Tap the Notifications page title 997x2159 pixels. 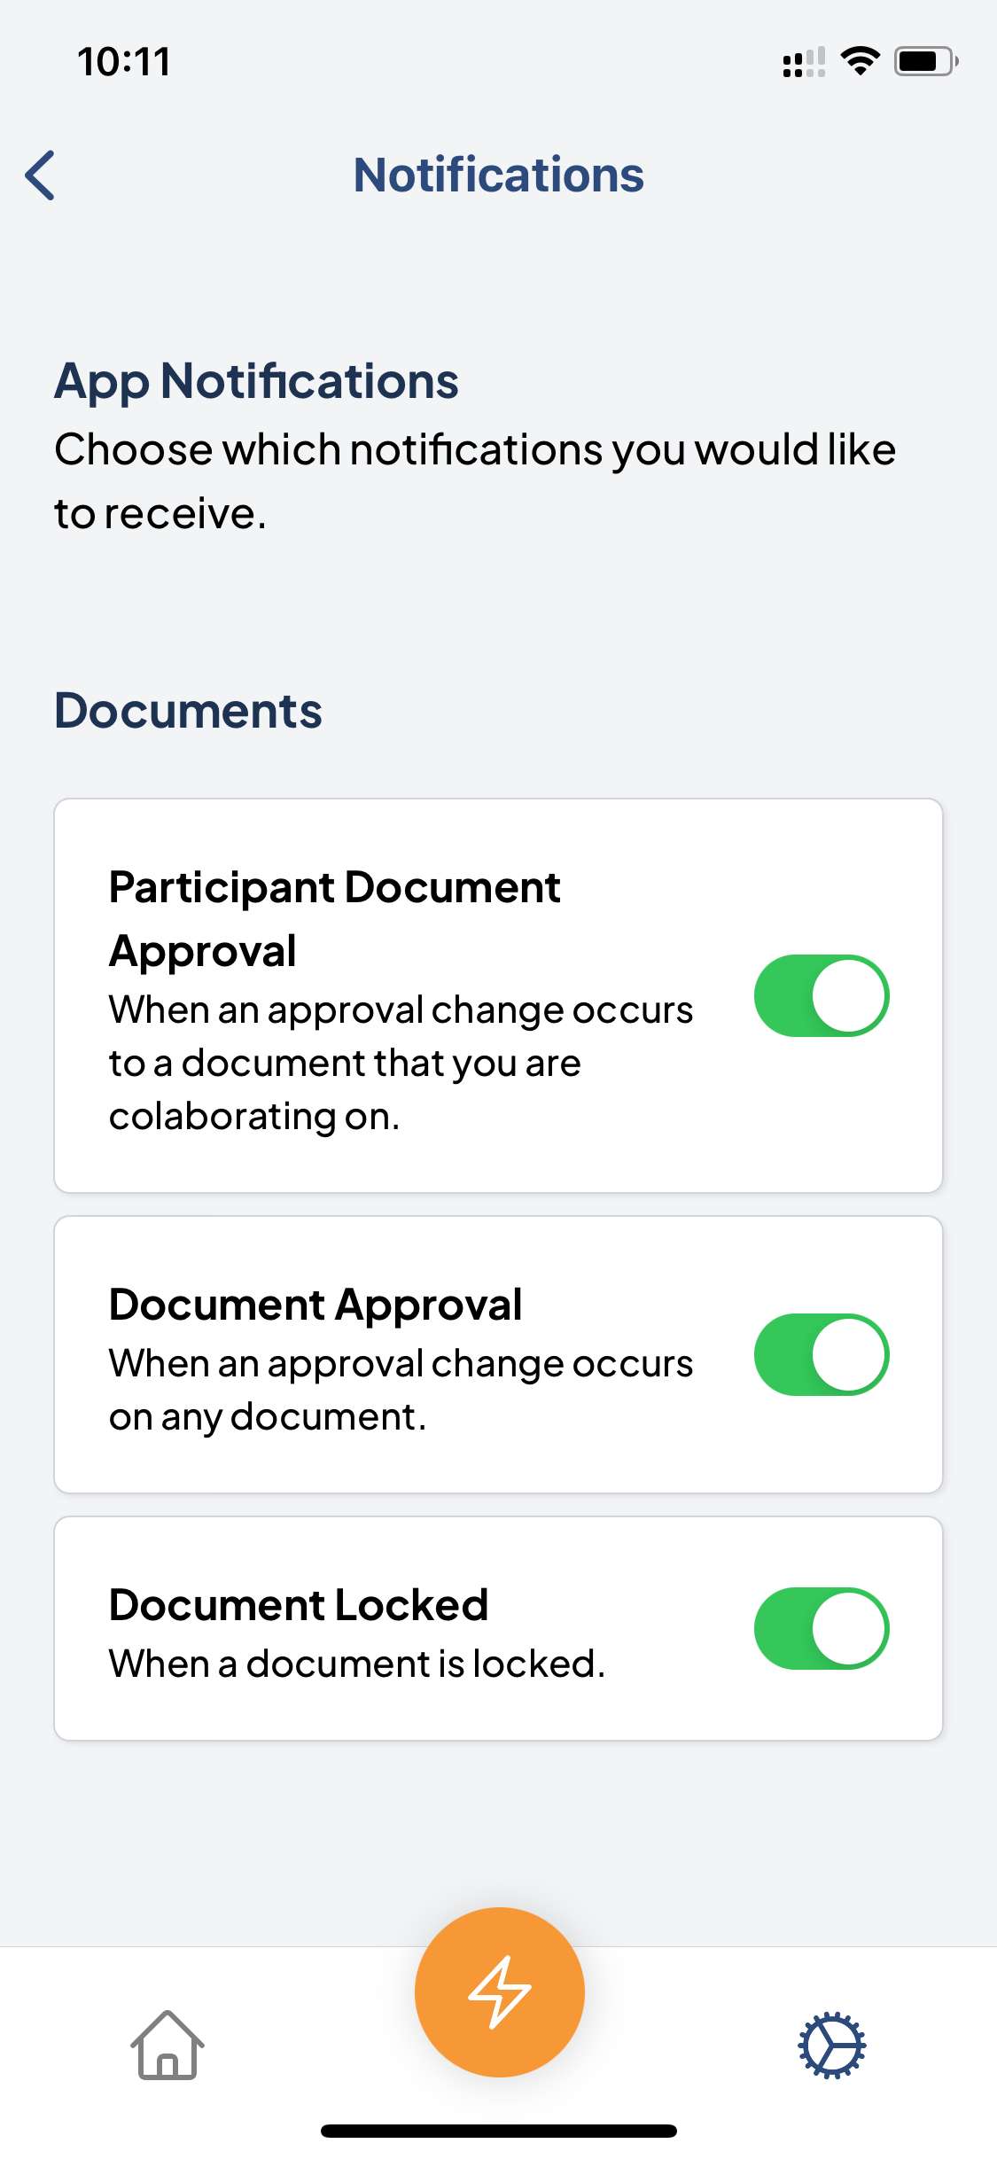(499, 175)
